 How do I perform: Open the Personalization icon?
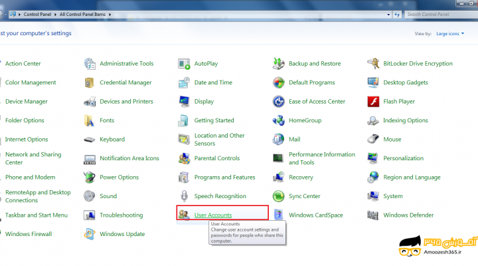[x=373, y=158]
